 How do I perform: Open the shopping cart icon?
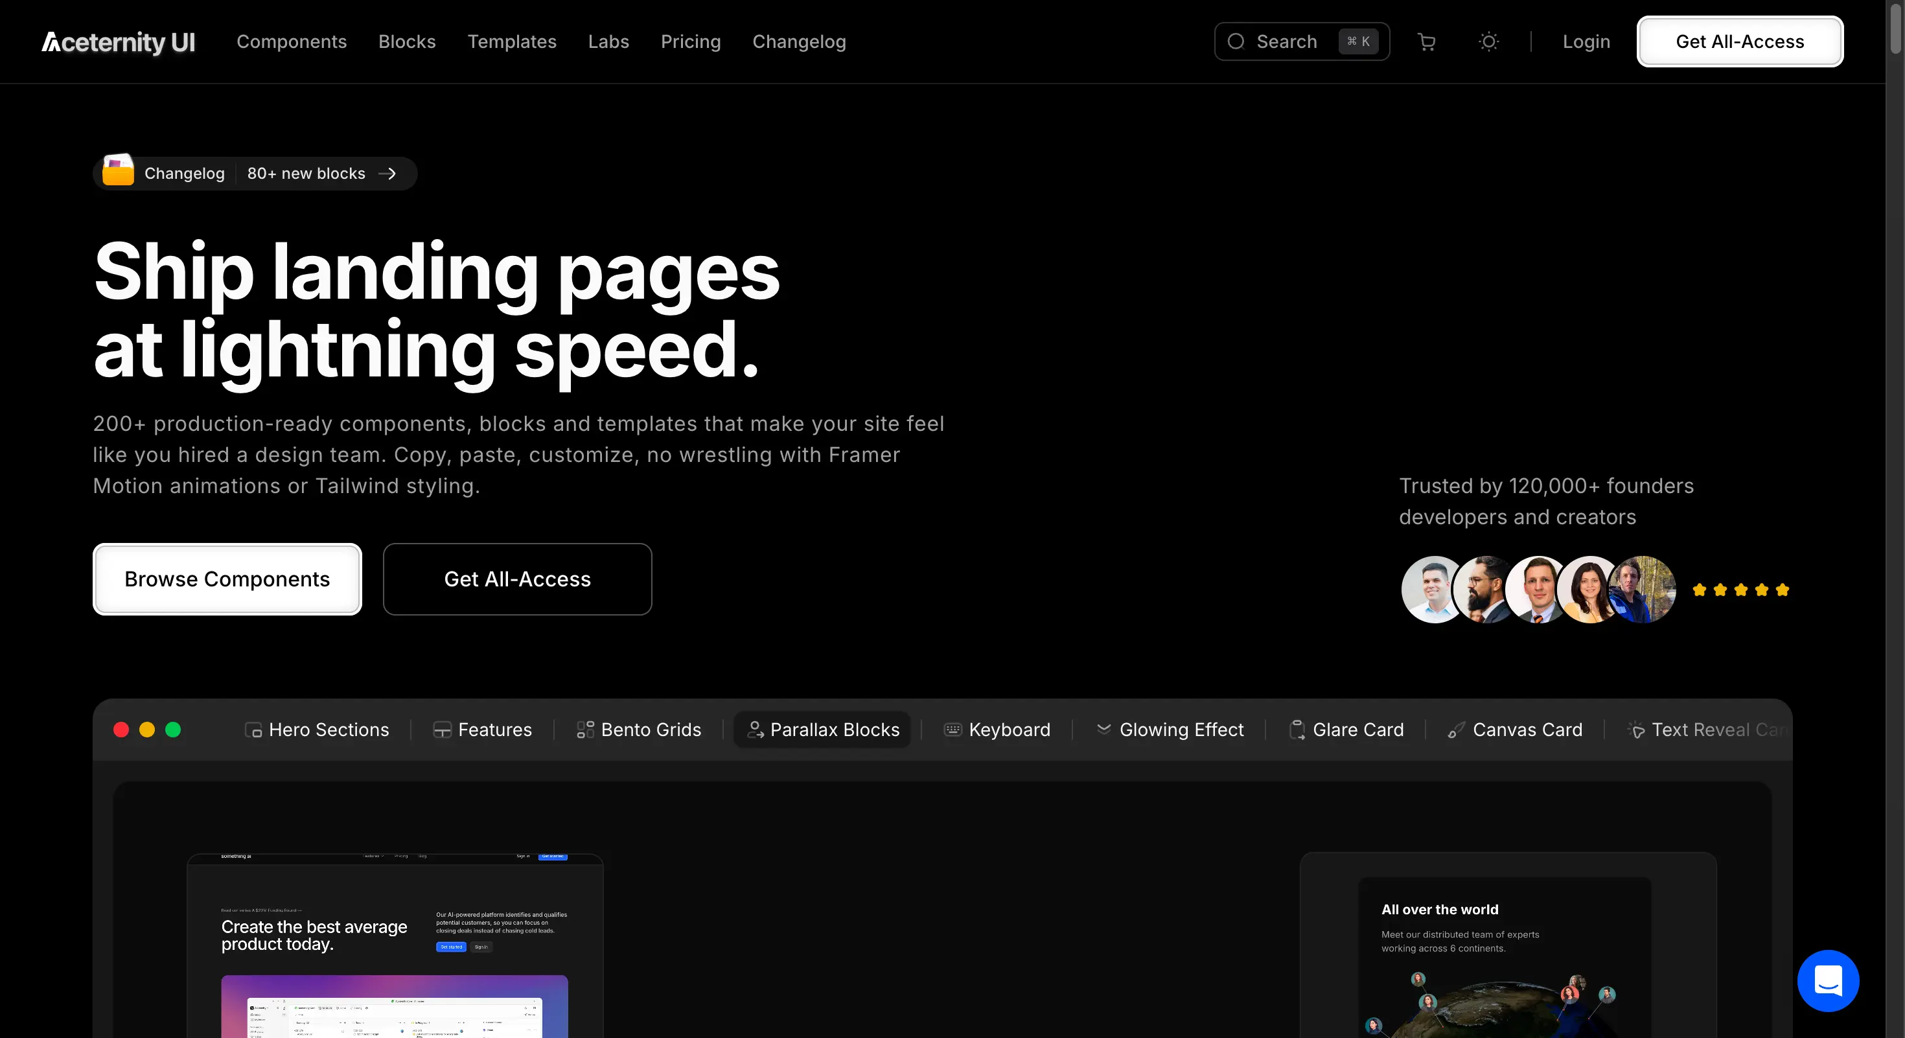(1427, 42)
